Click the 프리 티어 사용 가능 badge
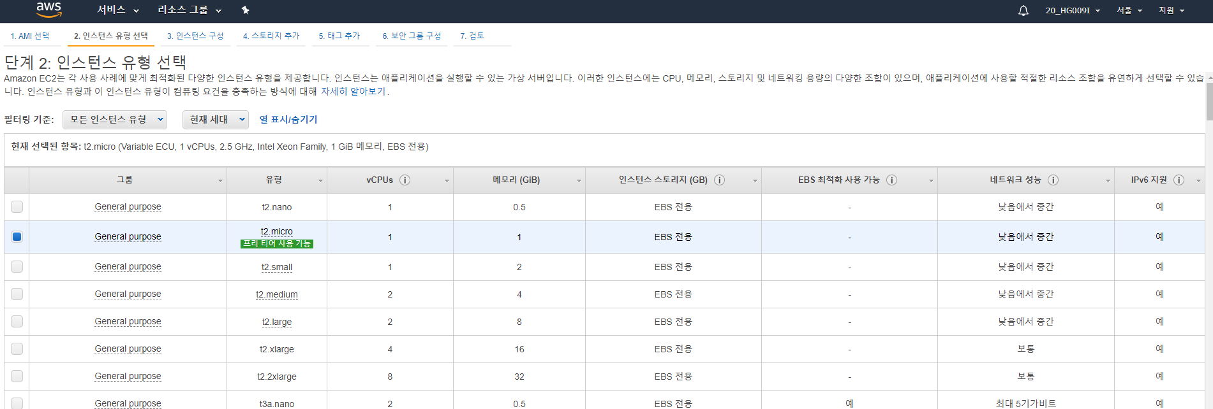 277,243
